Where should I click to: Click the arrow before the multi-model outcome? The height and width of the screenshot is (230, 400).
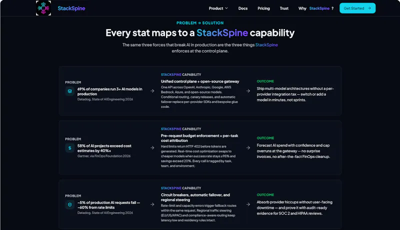click(248, 91)
